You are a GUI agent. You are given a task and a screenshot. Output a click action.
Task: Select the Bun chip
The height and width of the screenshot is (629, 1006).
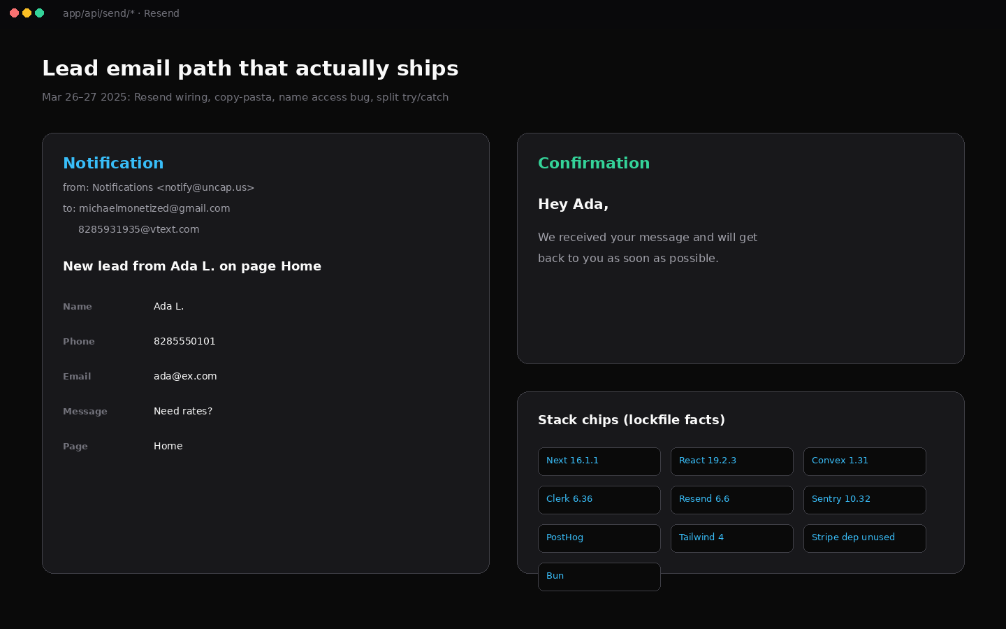pyautogui.click(x=599, y=577)
